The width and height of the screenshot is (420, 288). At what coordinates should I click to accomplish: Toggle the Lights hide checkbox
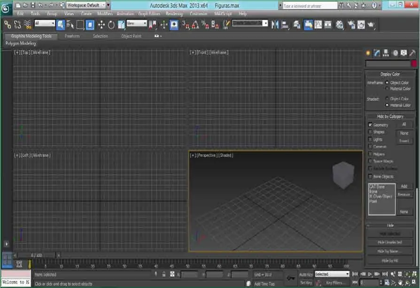[370, 140]
